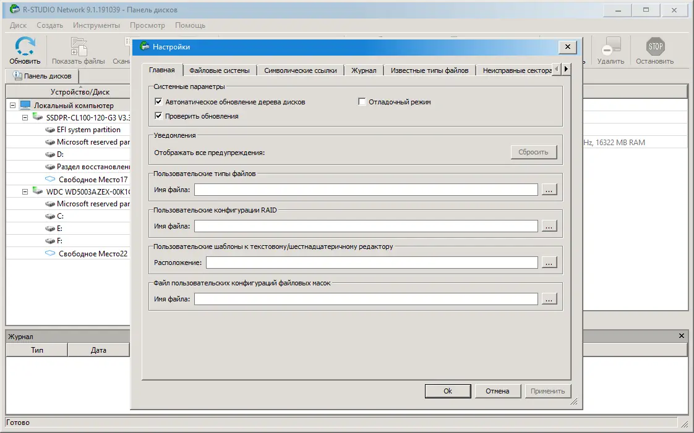This screenshot has height=433, width=694.
Task: Click the D: volume icon
Action: [50, 154]
